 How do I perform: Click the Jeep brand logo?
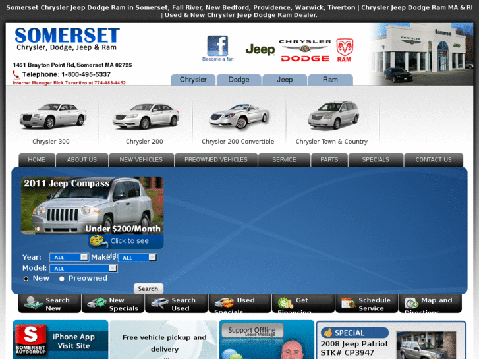(260, 49)
